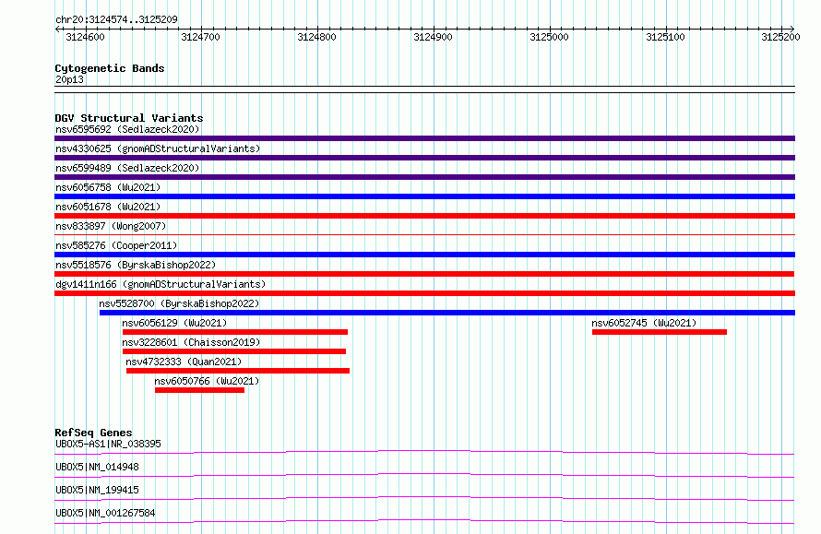Click the blue bar under nsv6056758
Image resolution: width=821 pixels, height=534 pixels.
[x=424, y=196]
